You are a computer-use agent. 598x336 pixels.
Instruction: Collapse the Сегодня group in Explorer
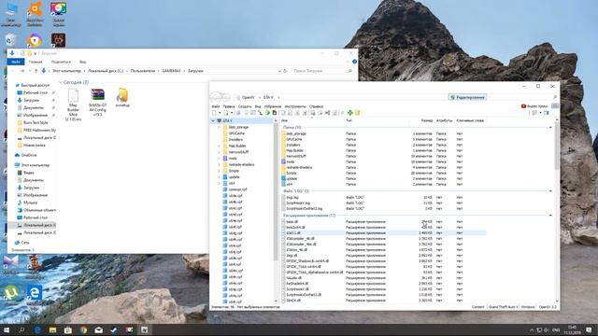click(61, 82)
